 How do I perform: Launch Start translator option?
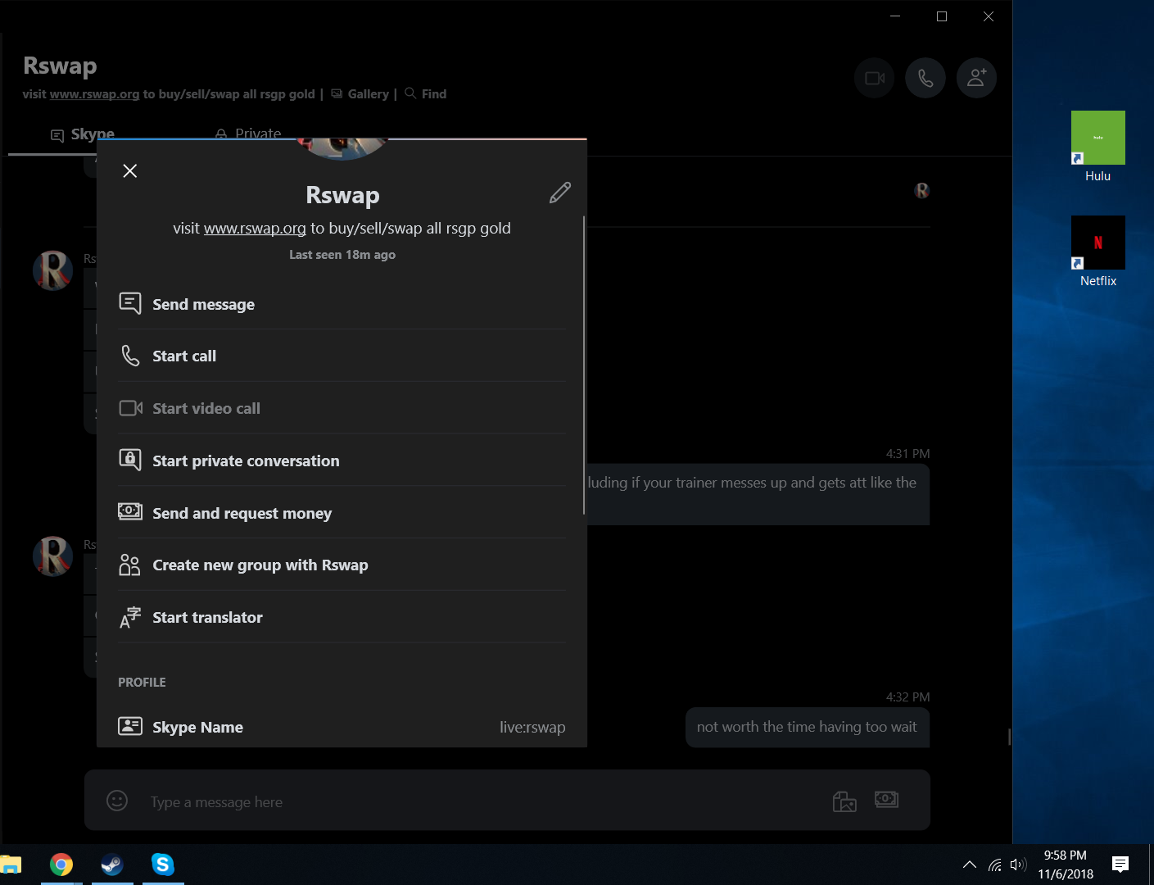pyautogui.click(x=342, y=617)
